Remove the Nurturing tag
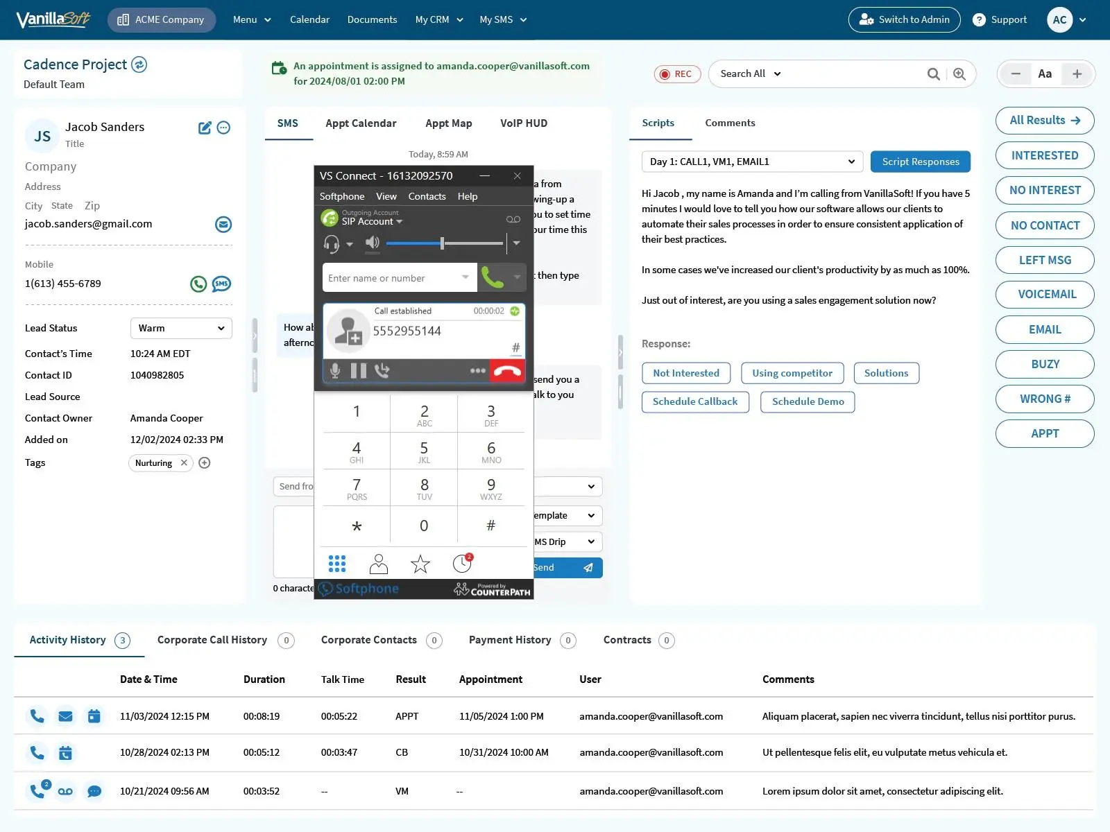1110x832 pixels. point(184,463)
